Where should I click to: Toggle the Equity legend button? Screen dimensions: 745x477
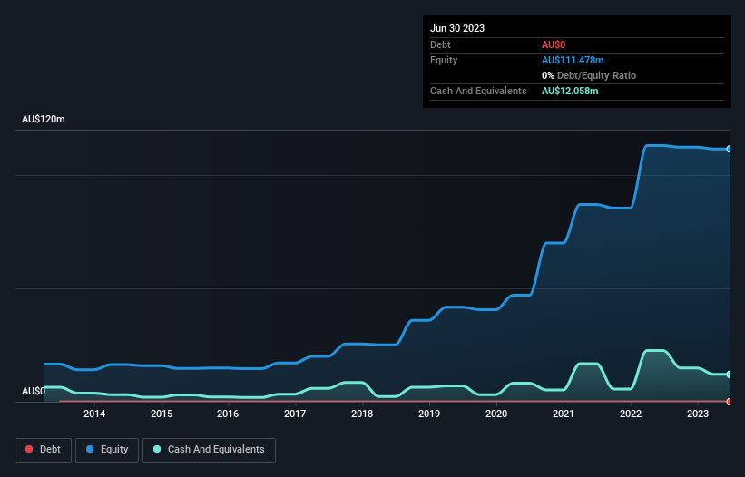pyautogui.click(x=107, y=450)
